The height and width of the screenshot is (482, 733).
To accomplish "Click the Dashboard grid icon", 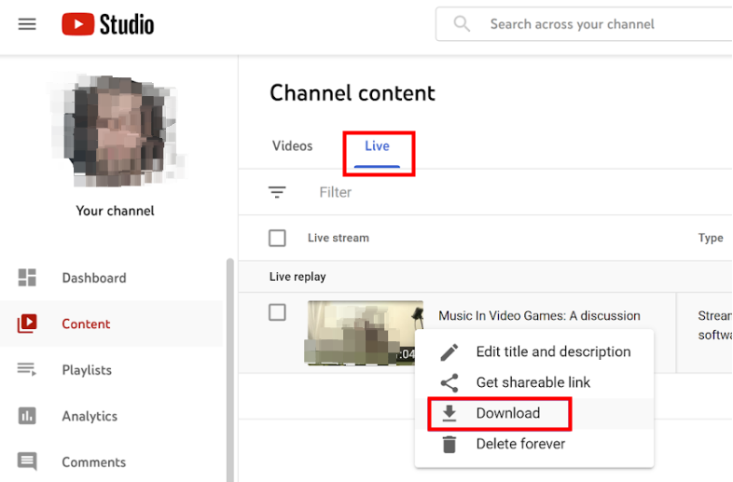I will (x=27, y=278).
